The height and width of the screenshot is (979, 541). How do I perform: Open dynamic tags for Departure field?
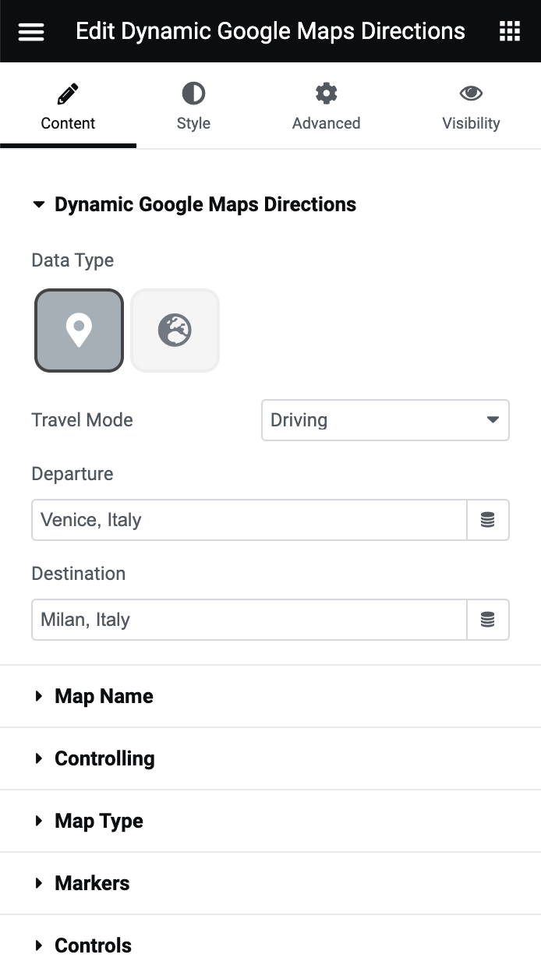pos(488,520)
